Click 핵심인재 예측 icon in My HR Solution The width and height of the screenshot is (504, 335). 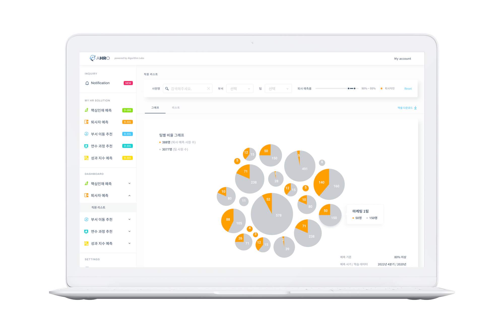tap(86, 110)
